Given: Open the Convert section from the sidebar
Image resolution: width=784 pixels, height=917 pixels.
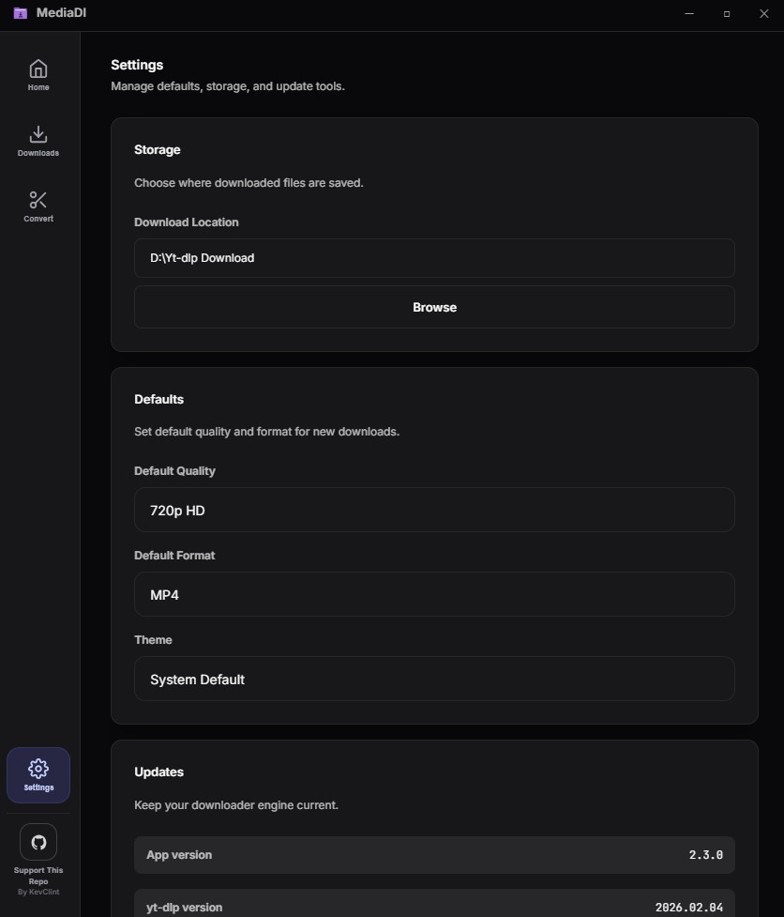Looking at the screenshot, I should point(38,218).
